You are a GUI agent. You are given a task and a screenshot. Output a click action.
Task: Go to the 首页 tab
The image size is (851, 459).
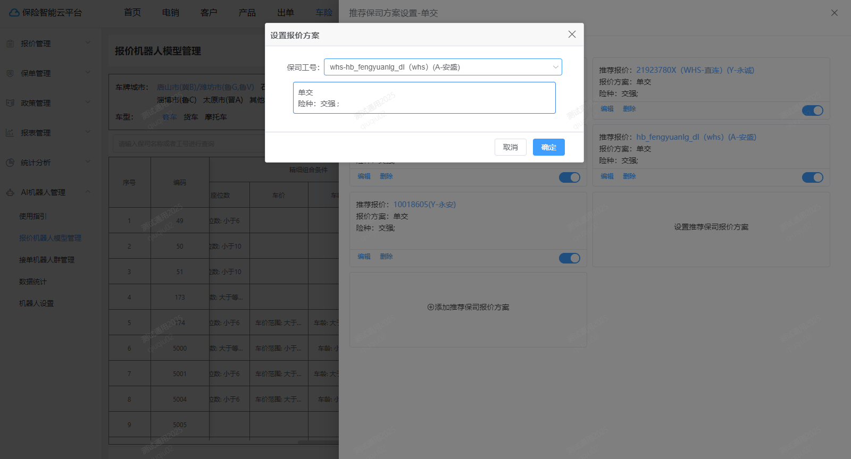(132, 13)
